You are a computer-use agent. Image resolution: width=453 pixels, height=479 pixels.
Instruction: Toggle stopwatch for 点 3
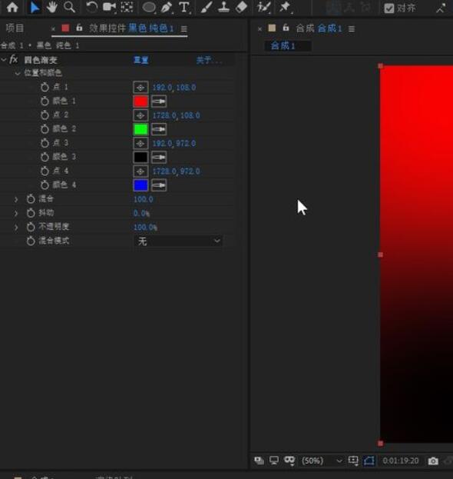(45, 143)
